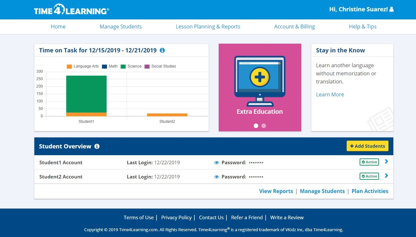The image size is (416, 237).
Task: Expand Student1 Account row with chevron arrow
Action: [x=386, y=162]
